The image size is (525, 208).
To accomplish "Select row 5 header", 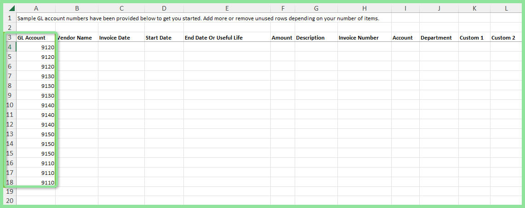I will point(10,57).
